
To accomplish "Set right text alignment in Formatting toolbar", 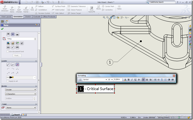I will click(150, 80).
